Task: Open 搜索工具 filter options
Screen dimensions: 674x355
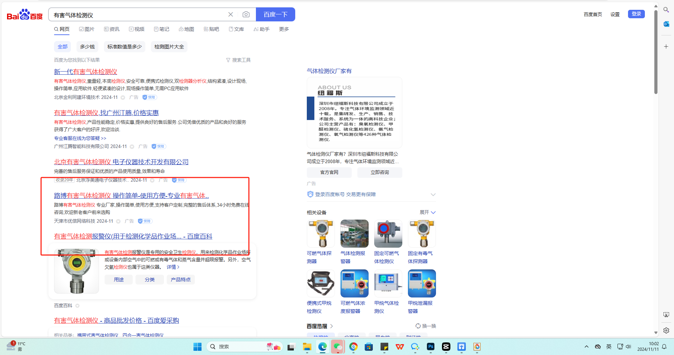Action: 238,60
